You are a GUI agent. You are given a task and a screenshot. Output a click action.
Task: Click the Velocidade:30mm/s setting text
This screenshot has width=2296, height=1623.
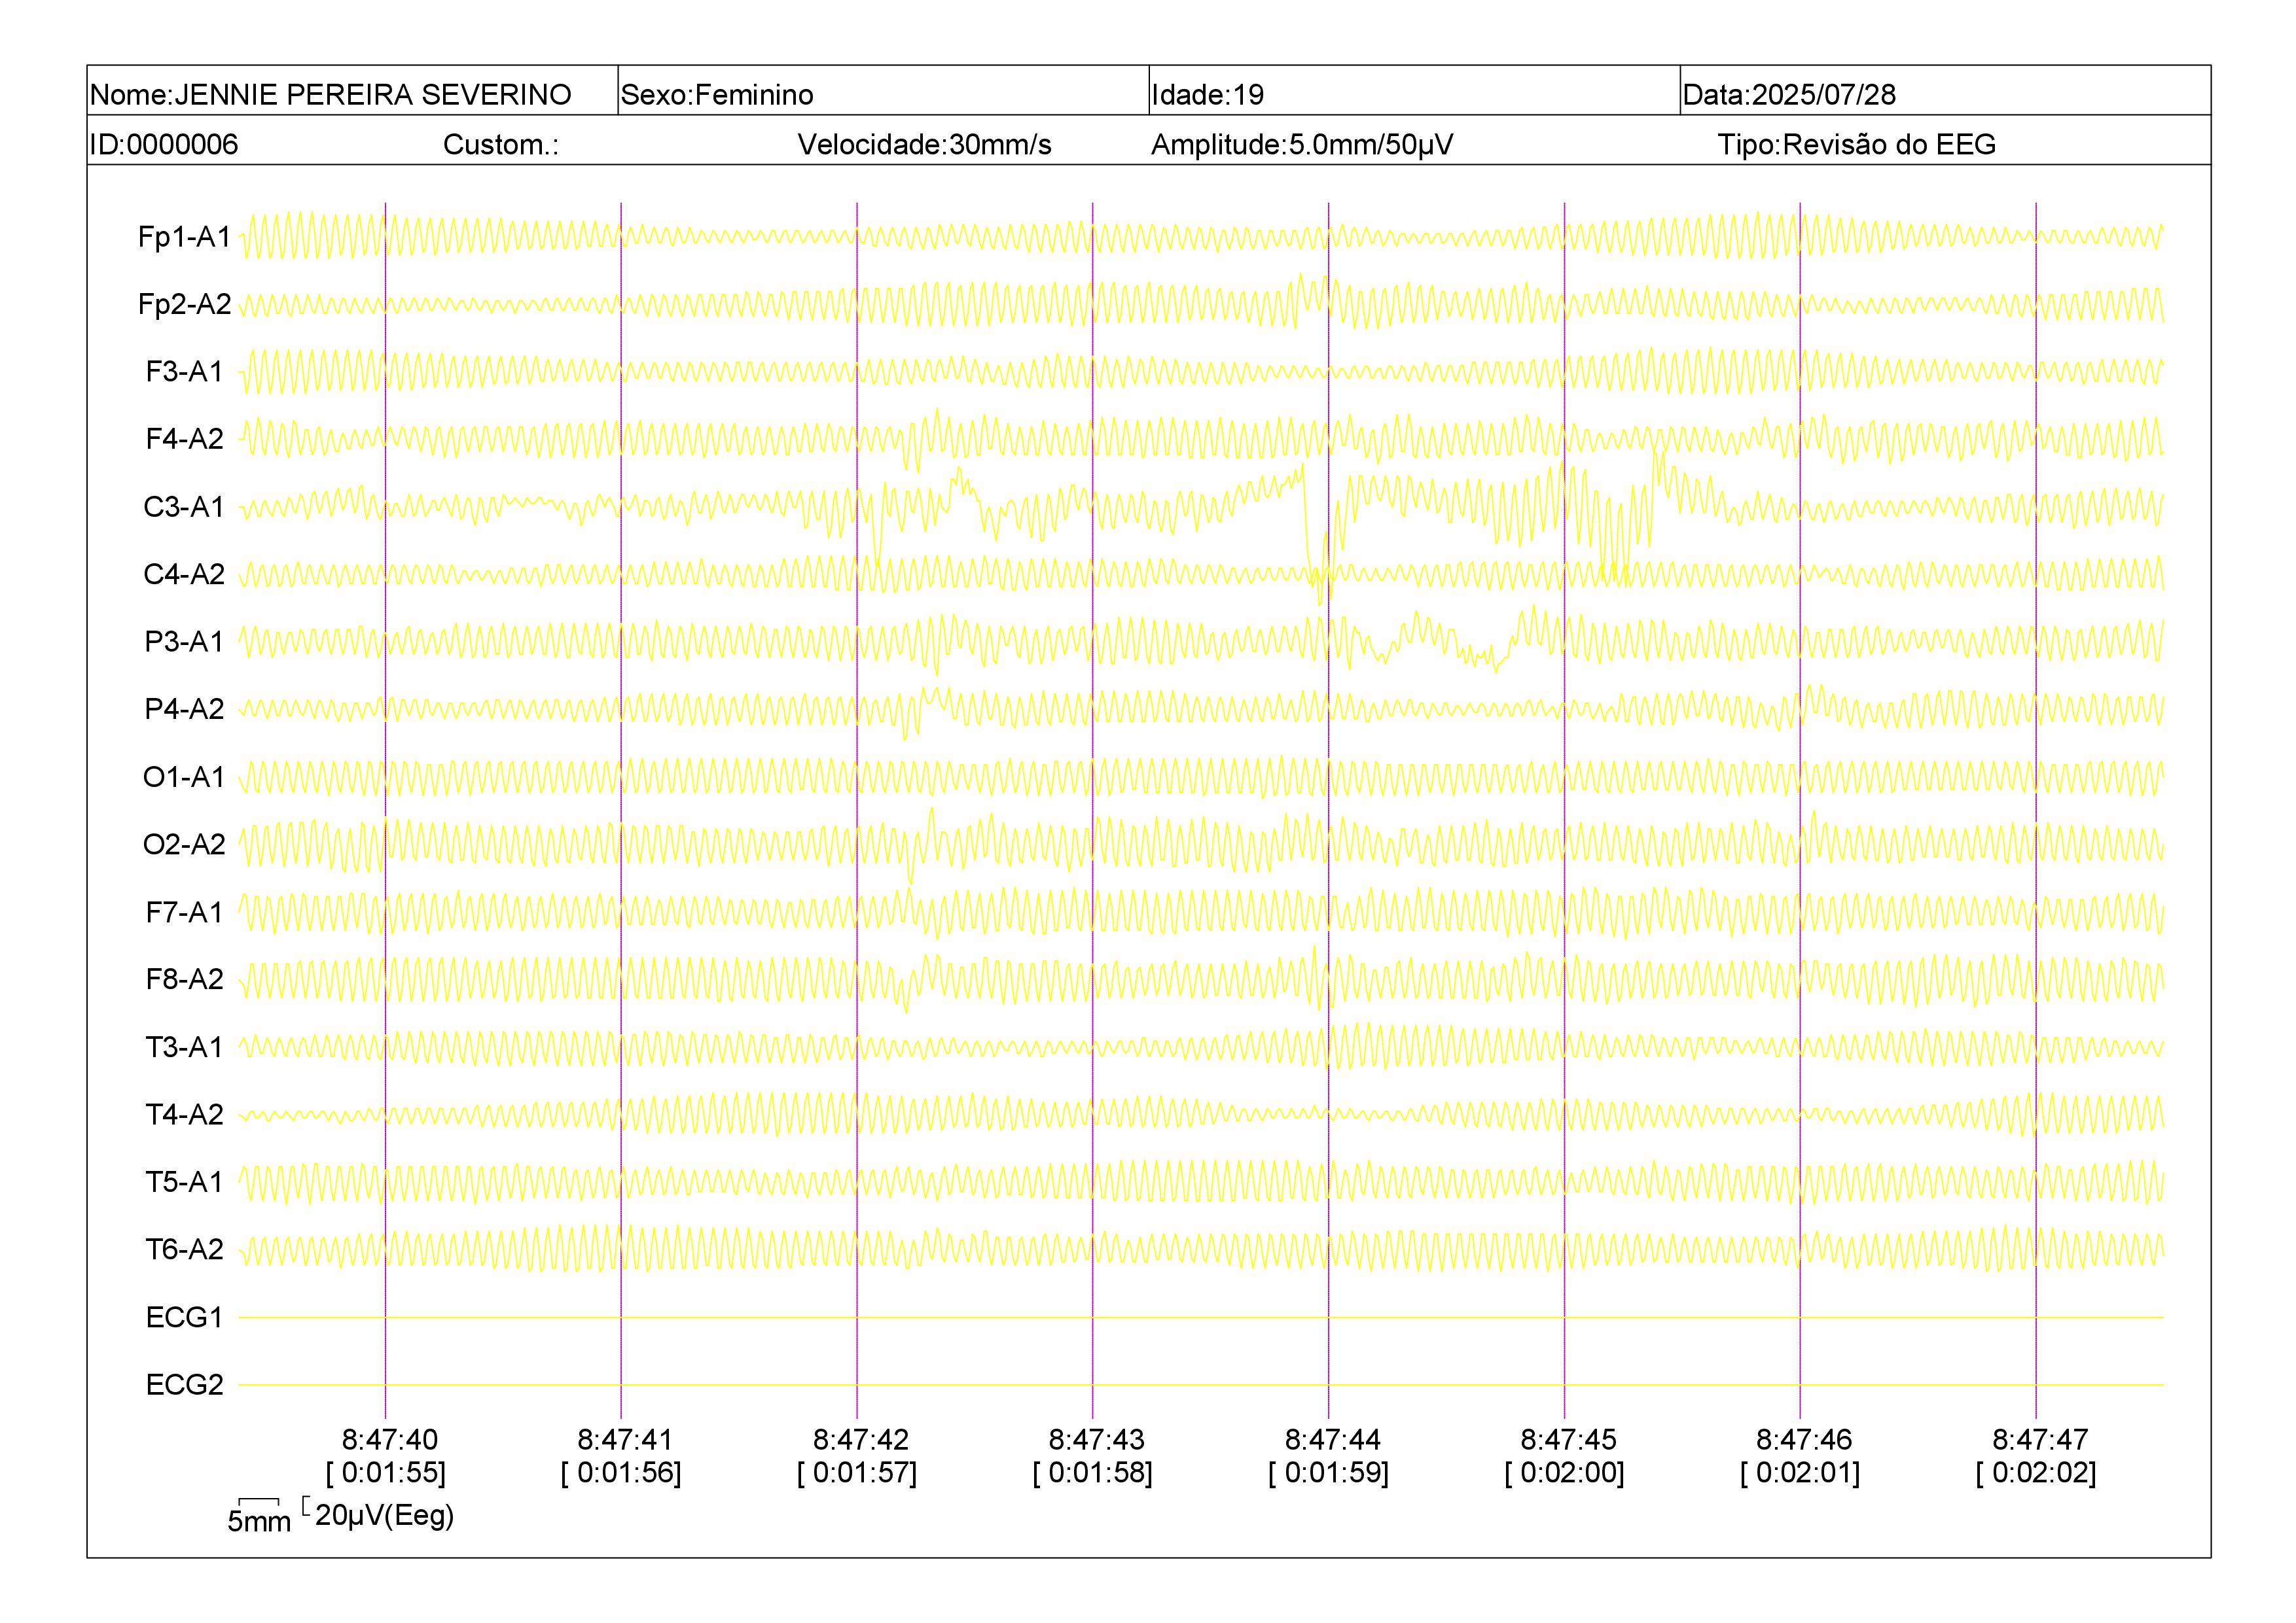click(924, 145)
